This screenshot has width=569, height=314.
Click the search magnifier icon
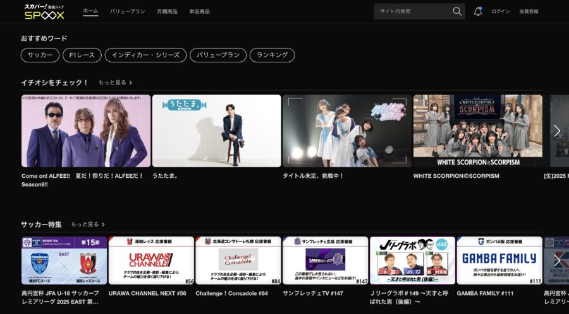coord(457,11)
